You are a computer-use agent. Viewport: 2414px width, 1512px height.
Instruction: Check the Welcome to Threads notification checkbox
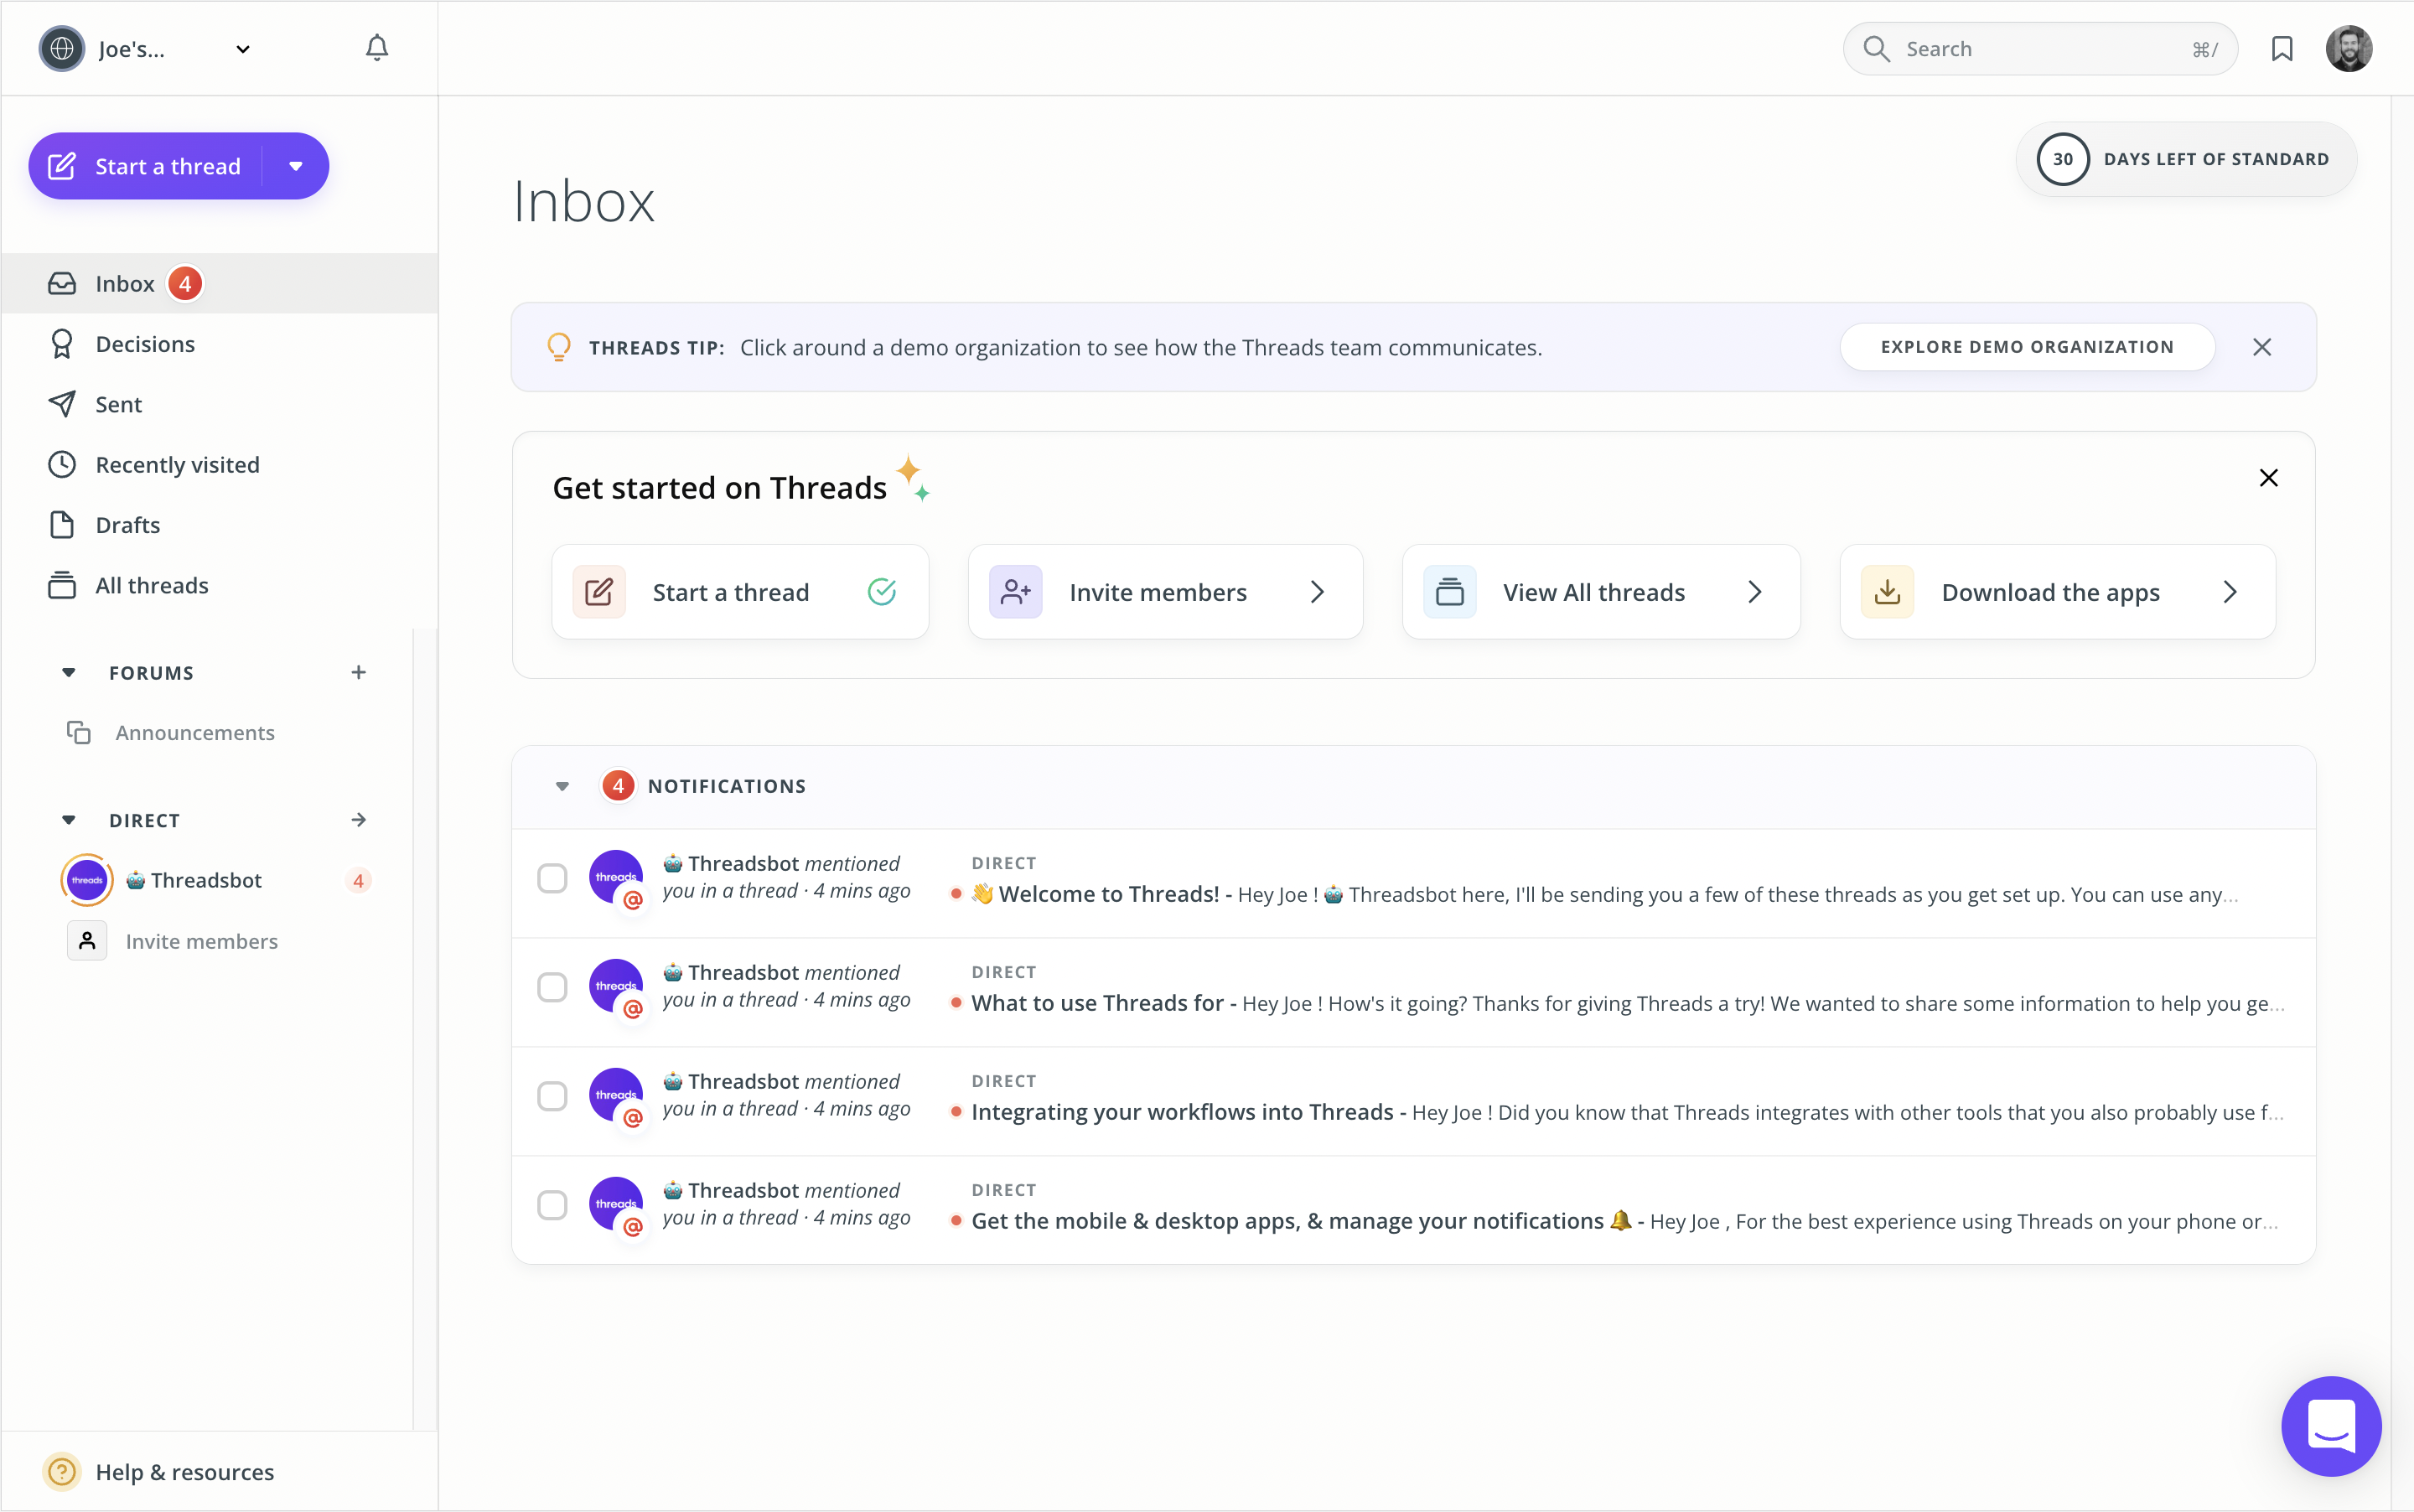point(552,878)
